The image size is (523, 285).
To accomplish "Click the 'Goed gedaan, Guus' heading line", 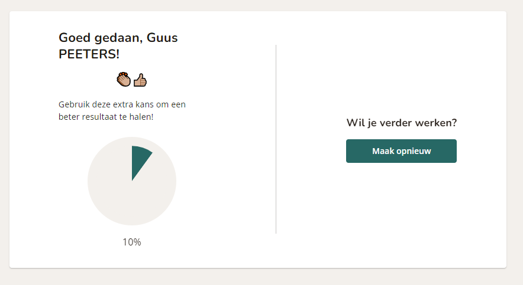I will click(118, 38).
